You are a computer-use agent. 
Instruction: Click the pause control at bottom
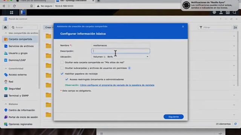[101, 133]
